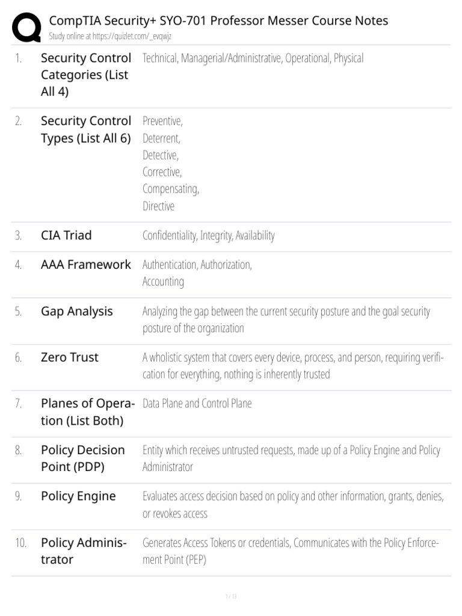462x616 pixels.
Task: Click the Technical, Managerial/Administrative definition line
Action: pyautogui.click(x=253, y=58)
